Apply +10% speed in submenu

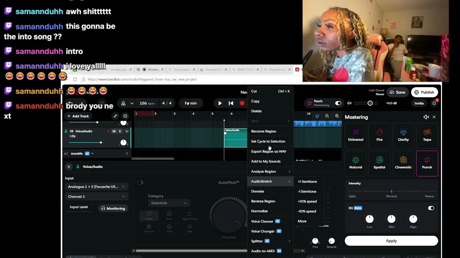click(309, 201)
